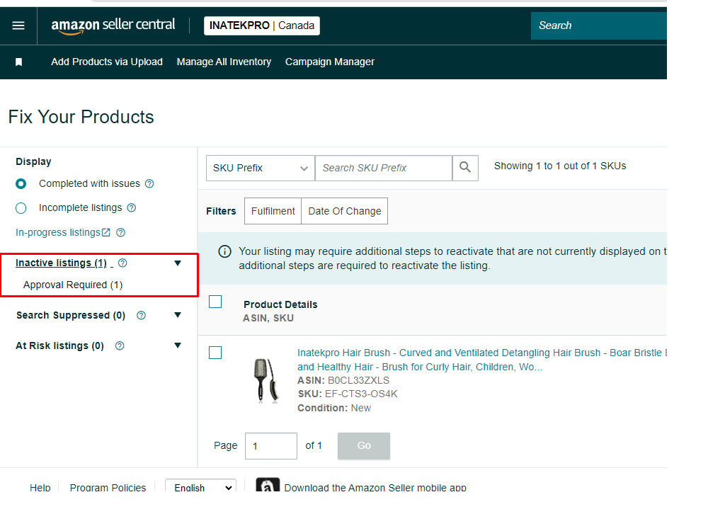The image size is (708, 531).
Task: Tick the select-all checkbox in the header
Action: click(215, 302)
